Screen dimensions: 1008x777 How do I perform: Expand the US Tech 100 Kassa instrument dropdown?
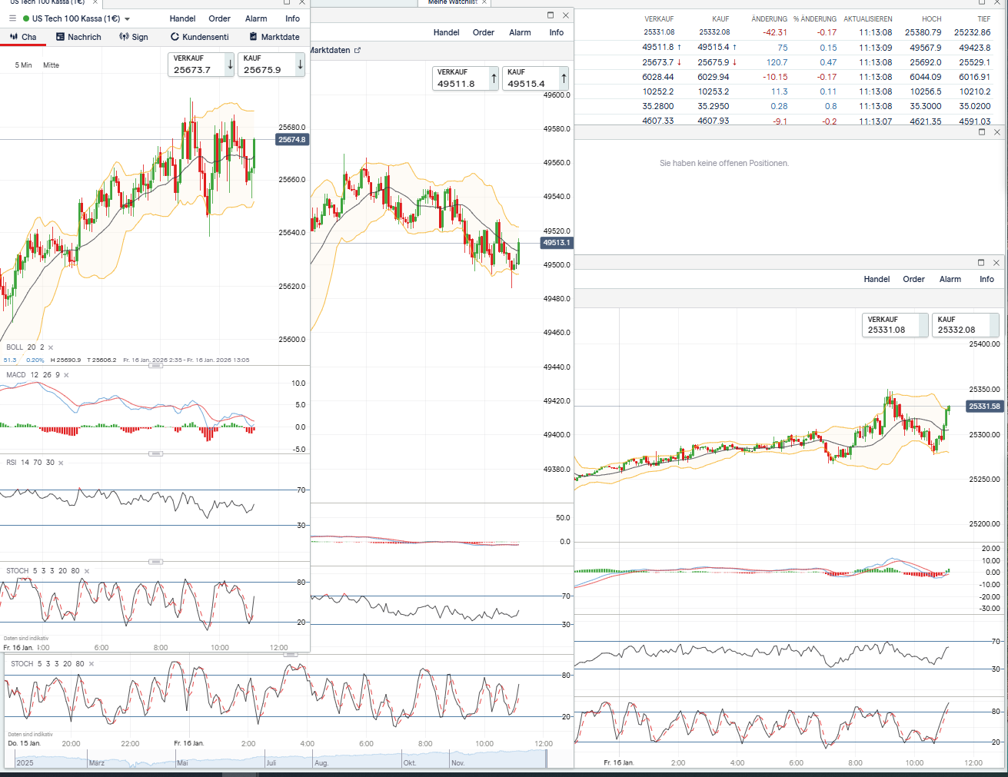(127, 19)
